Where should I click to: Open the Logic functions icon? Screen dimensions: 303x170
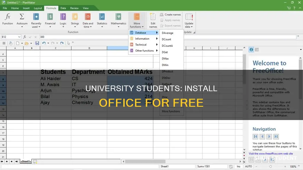[x=63, y=17]
